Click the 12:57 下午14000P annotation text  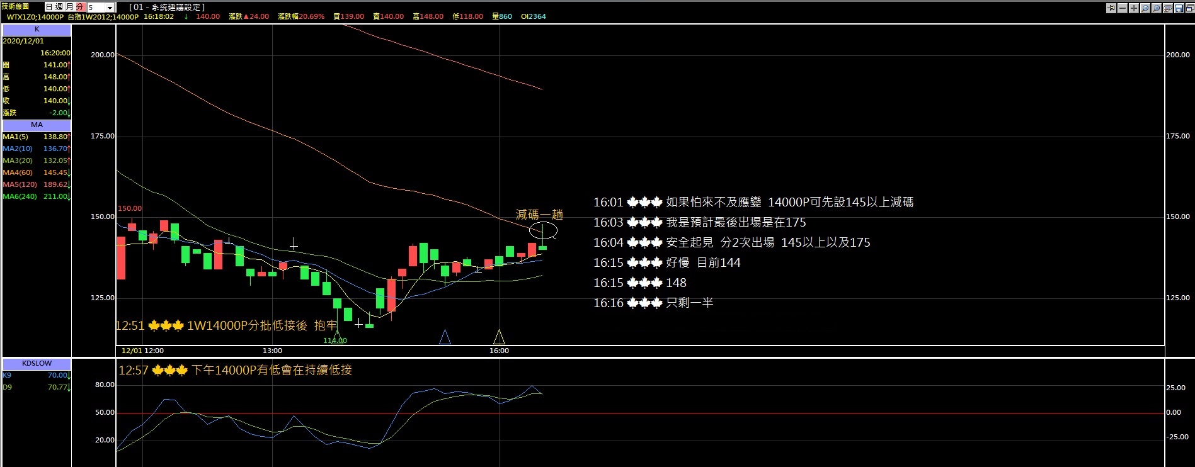pos(235,370)
